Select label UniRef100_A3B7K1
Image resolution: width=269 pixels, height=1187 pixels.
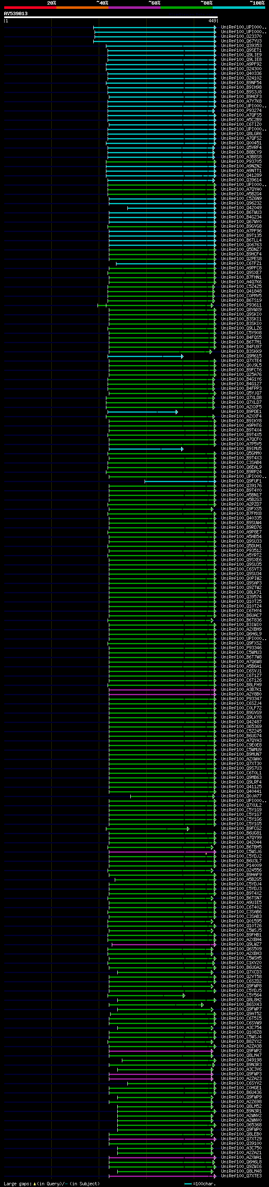tap(241, 690)
